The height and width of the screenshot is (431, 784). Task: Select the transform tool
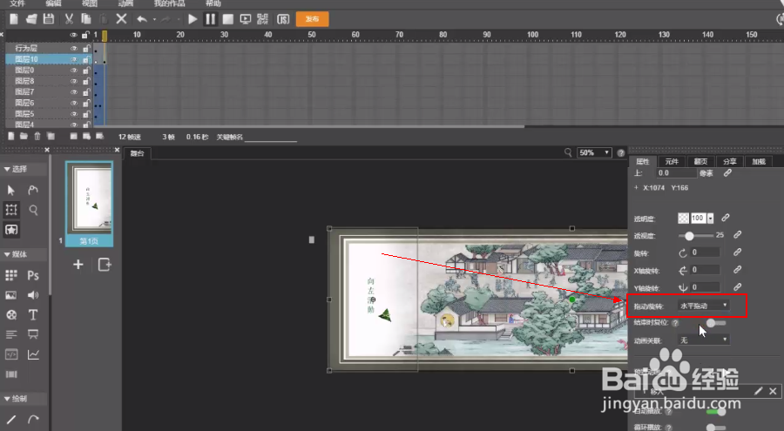(x=11, y=210)
